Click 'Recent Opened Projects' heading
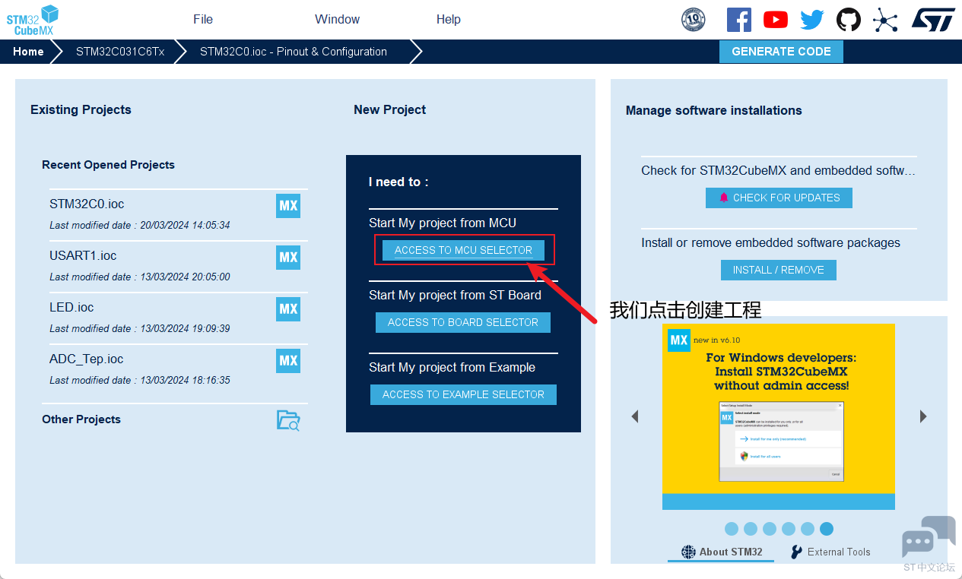The width and height of the screenshot is (962, 579). (x=108, y=165)
